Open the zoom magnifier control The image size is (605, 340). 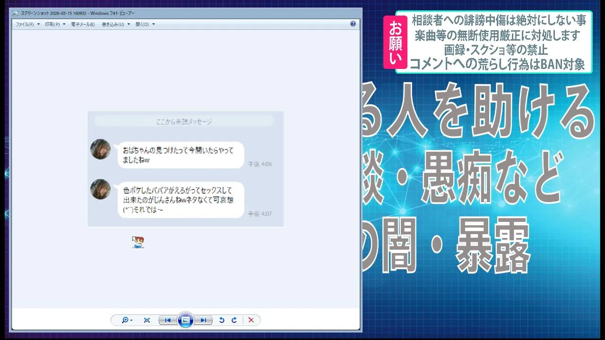point(127,320)
